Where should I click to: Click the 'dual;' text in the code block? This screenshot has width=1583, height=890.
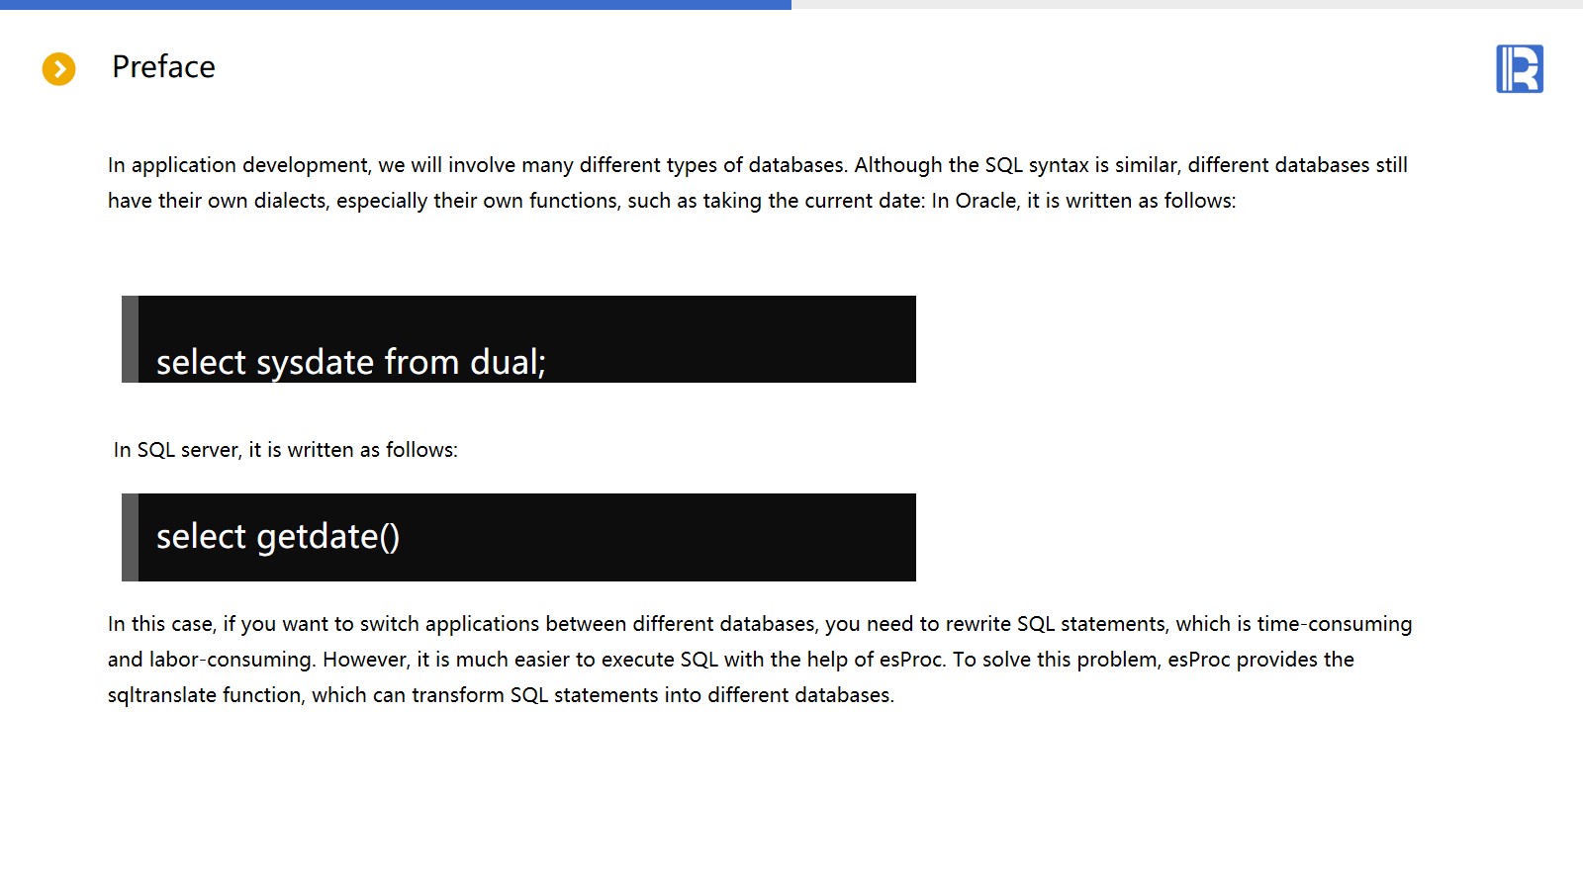point(508,363)
